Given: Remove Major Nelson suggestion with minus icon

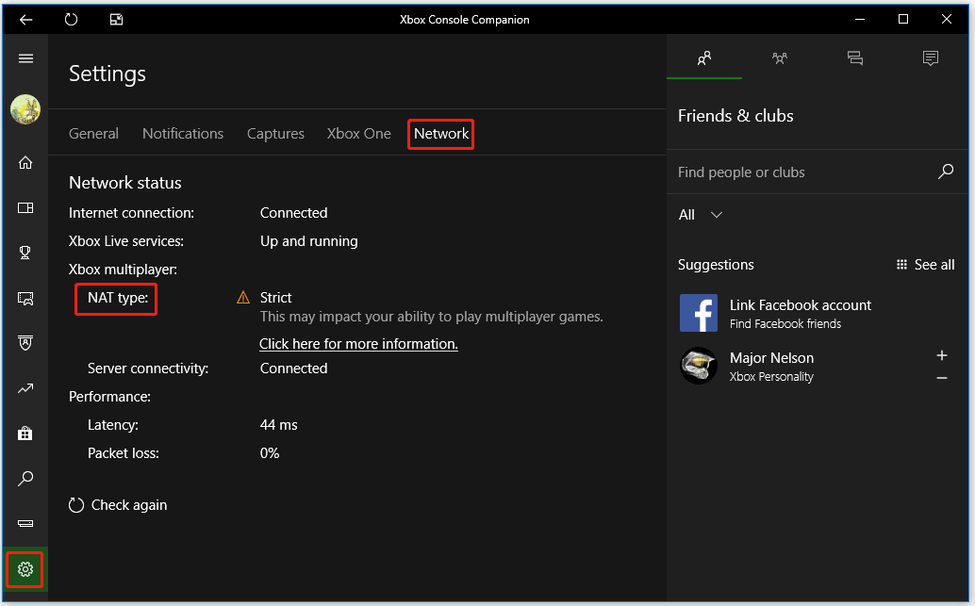Looking at the screenshot, I should 942,378.
